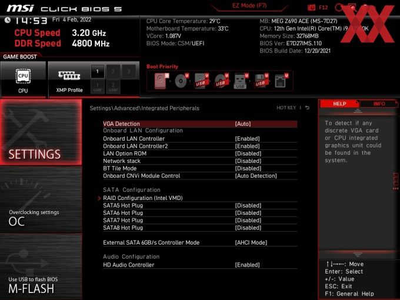Enable XMP profile 2
Image resolution: width=400 pixels, height=300 pixels.
(113, 71)
